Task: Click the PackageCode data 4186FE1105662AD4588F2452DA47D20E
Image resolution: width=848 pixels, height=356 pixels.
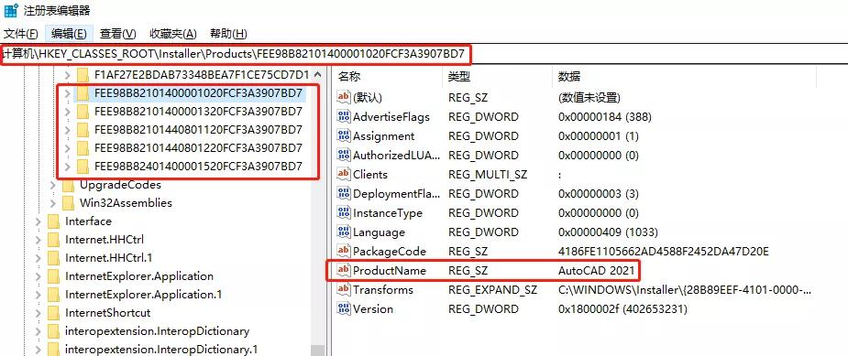Action: pyautogui.click(x=663, y=251)
